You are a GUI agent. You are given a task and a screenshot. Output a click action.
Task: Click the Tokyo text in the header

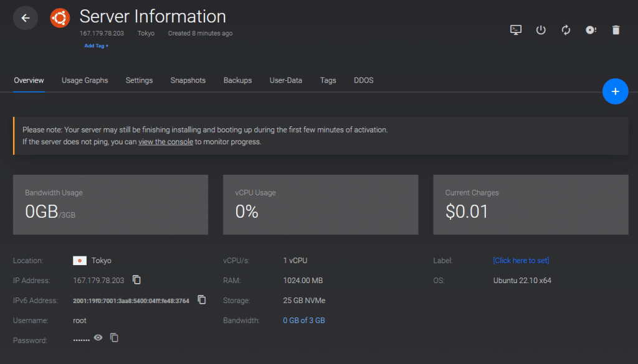pos(146,34)
